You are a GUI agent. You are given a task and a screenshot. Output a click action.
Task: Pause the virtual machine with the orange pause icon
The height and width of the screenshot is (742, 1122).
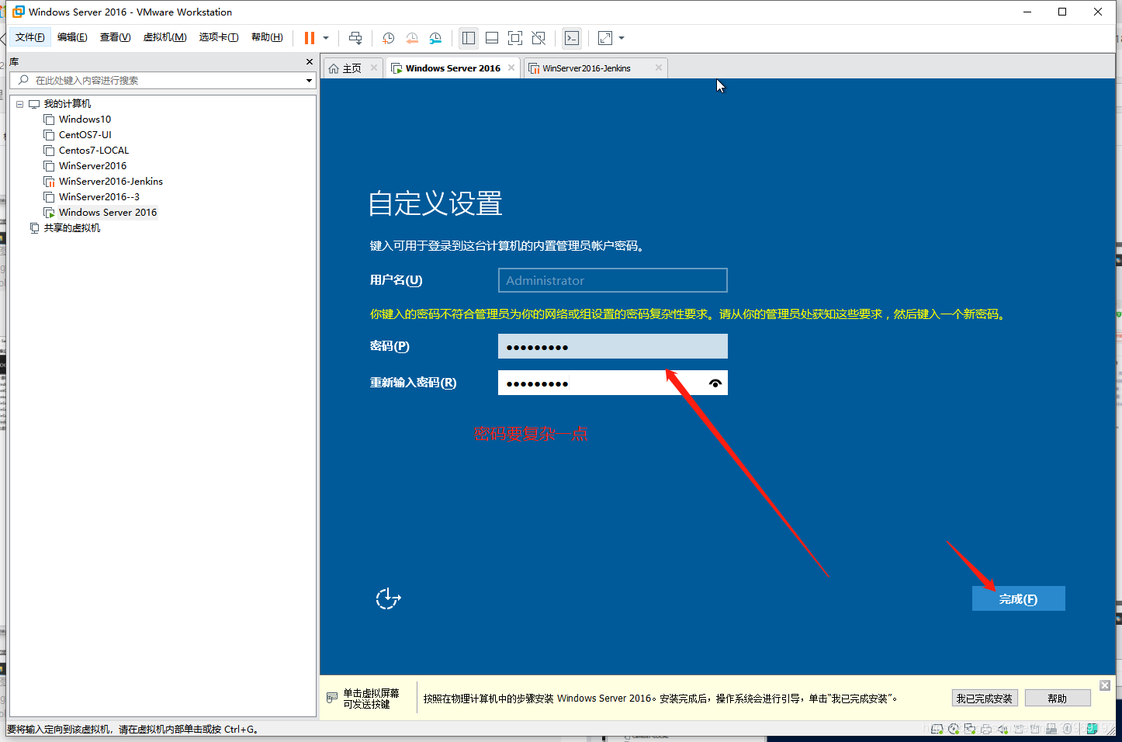coord(310,38)
